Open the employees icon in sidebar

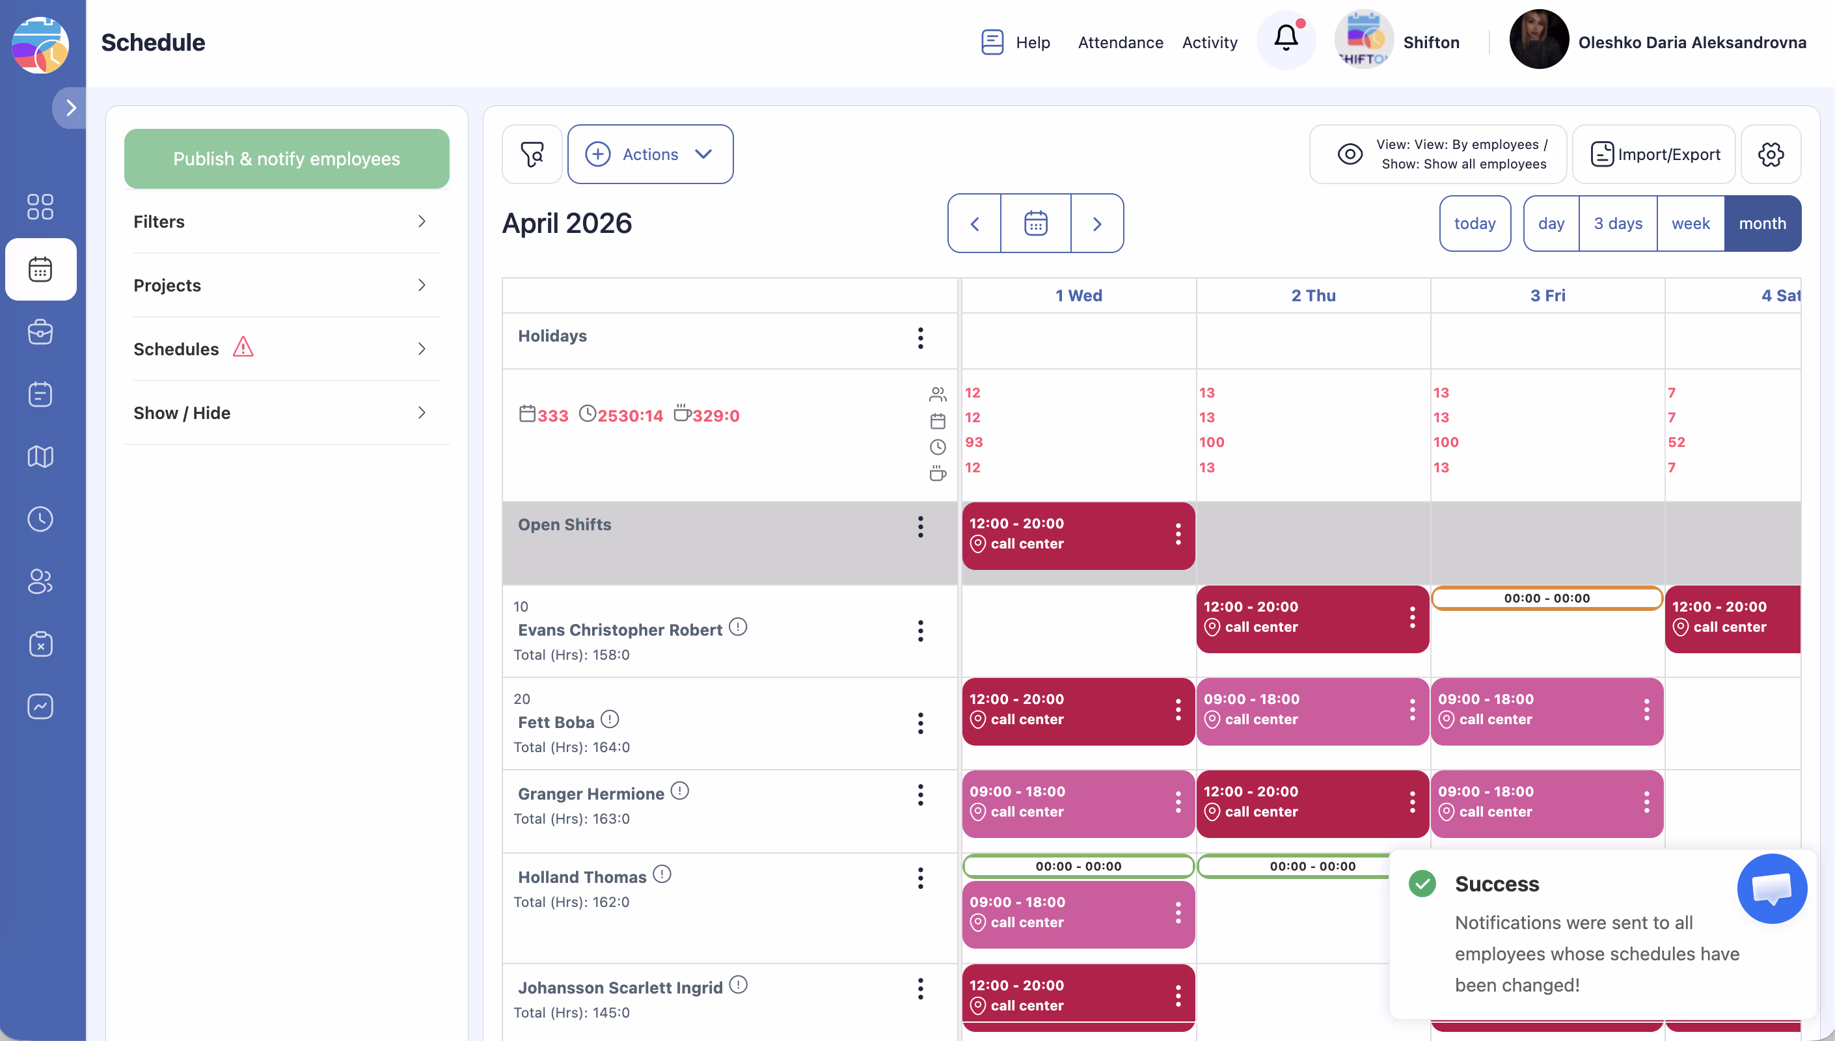40,581
